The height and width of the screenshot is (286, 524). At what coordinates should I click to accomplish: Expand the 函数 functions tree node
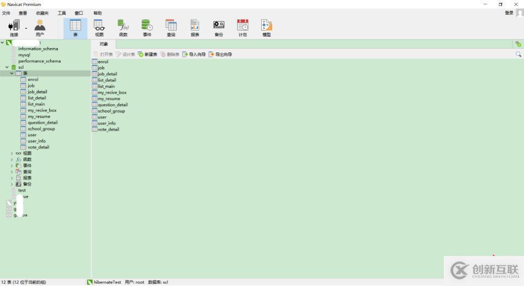point(12,159)
